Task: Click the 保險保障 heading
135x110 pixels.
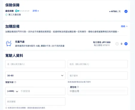Action: pos(12,5)
